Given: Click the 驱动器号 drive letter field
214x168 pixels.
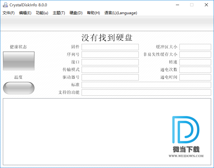Looking at the screenshot, I should pos(110,77).
